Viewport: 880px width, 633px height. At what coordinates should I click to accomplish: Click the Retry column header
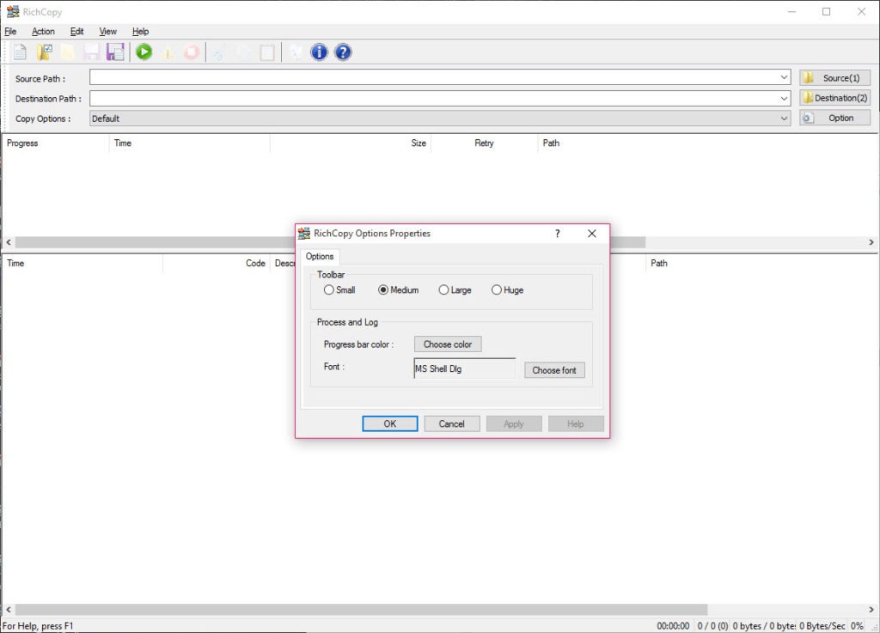pos(485,143)
